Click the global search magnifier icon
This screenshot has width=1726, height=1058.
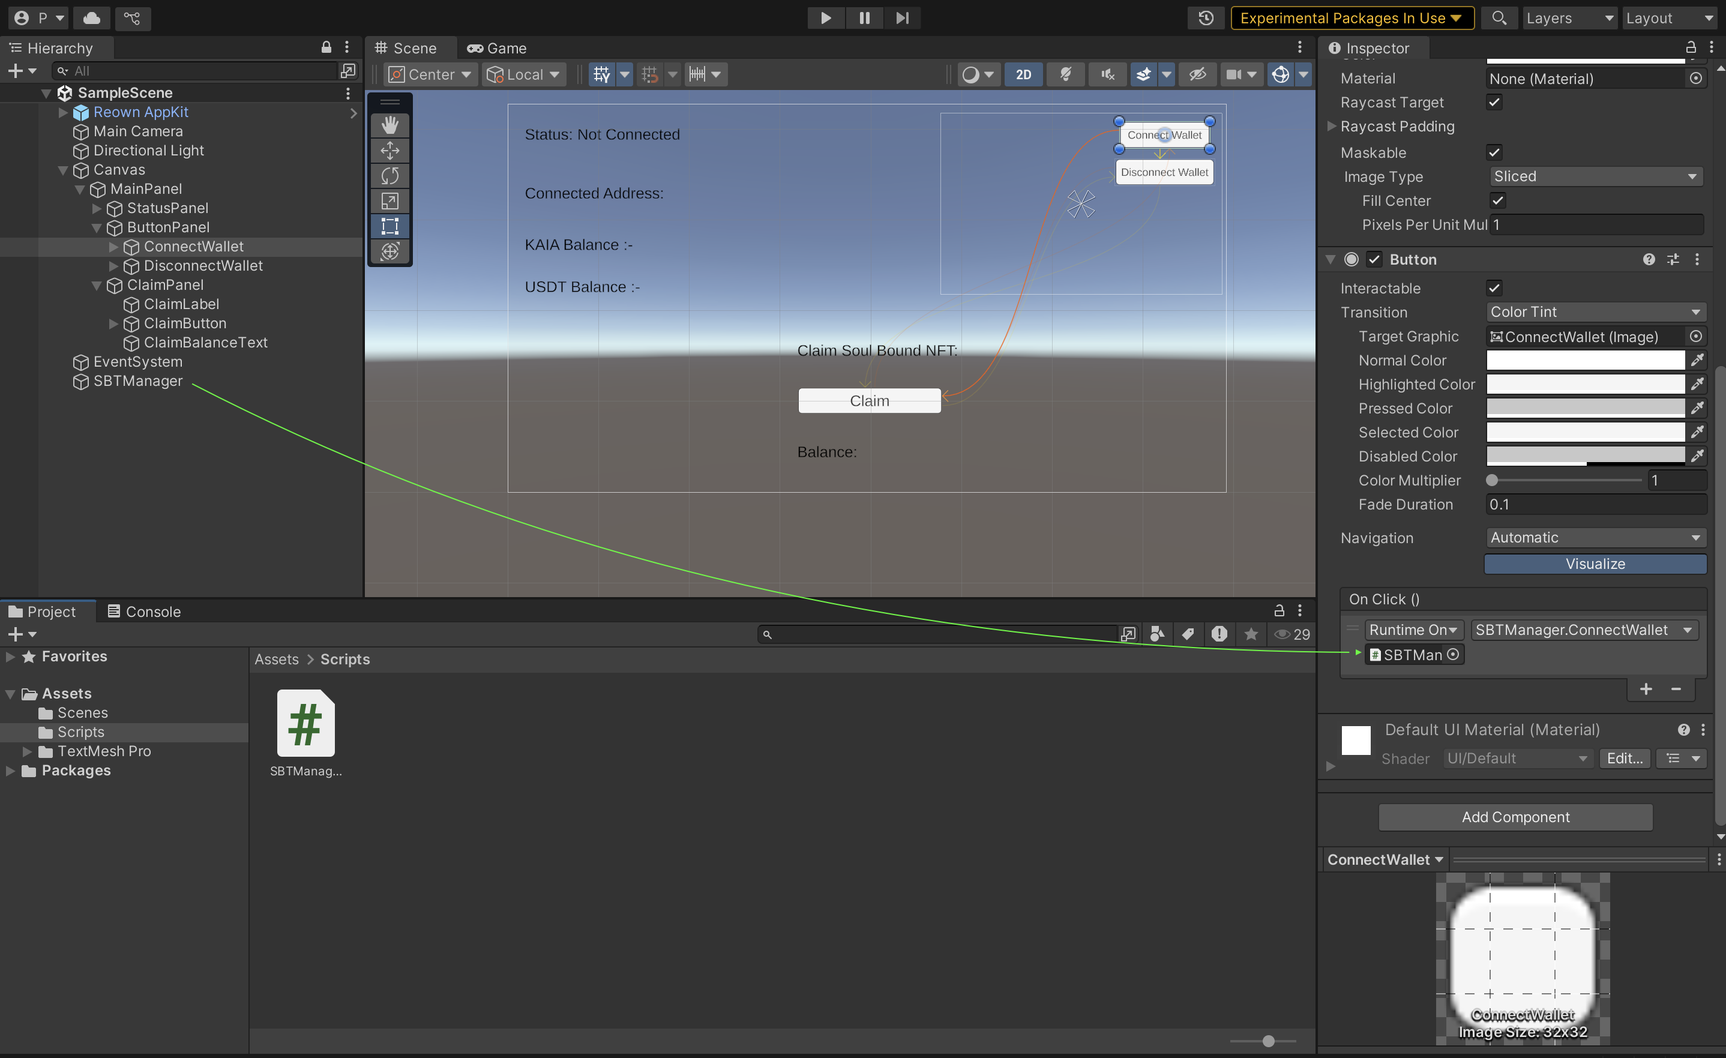pyautogui.click(x=1499, y=18)
